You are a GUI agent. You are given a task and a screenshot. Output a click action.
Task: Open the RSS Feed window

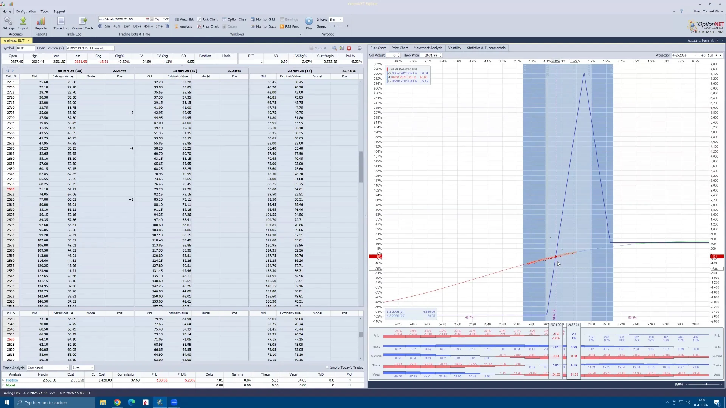point(290,26)
